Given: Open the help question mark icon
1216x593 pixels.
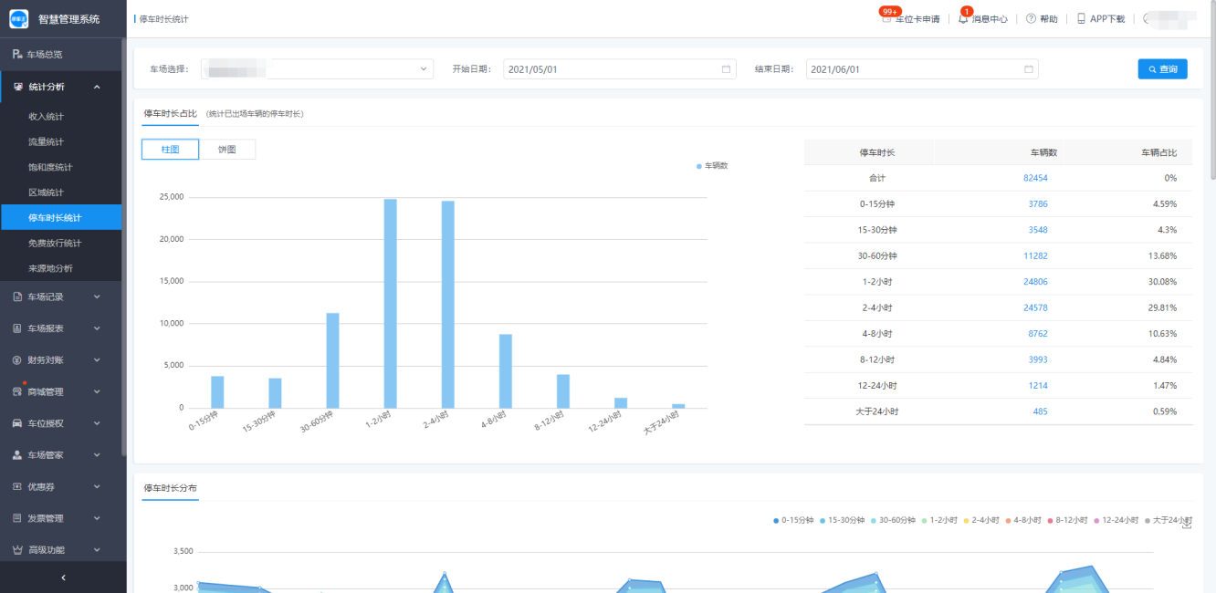Looking at the screenshot, I should [1031, 19].
